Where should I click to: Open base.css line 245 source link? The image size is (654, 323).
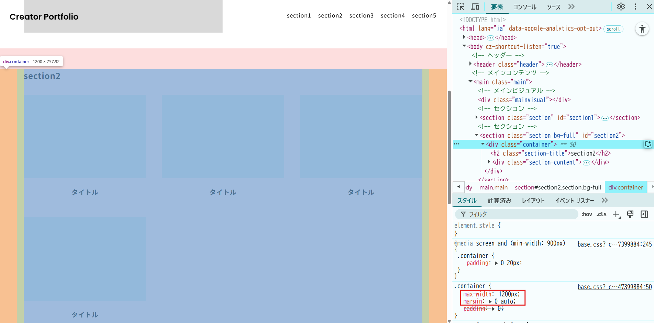[614, 244]
